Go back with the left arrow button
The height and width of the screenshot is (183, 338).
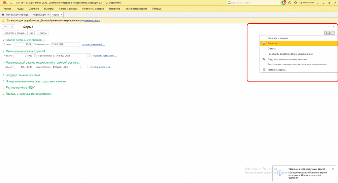click(x=5, y=27)
